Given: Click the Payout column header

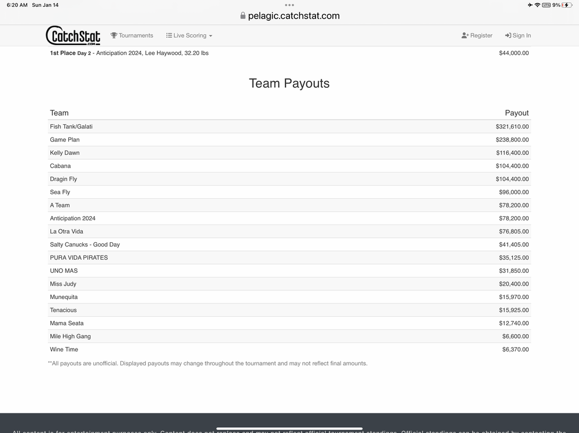Looking at the screenshot, I should [516, 113].
